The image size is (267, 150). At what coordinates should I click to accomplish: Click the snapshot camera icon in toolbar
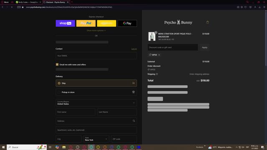pos(238,7)
